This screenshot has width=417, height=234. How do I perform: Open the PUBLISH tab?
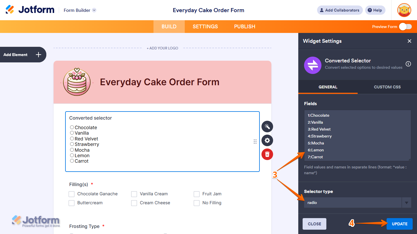(244, 26)
